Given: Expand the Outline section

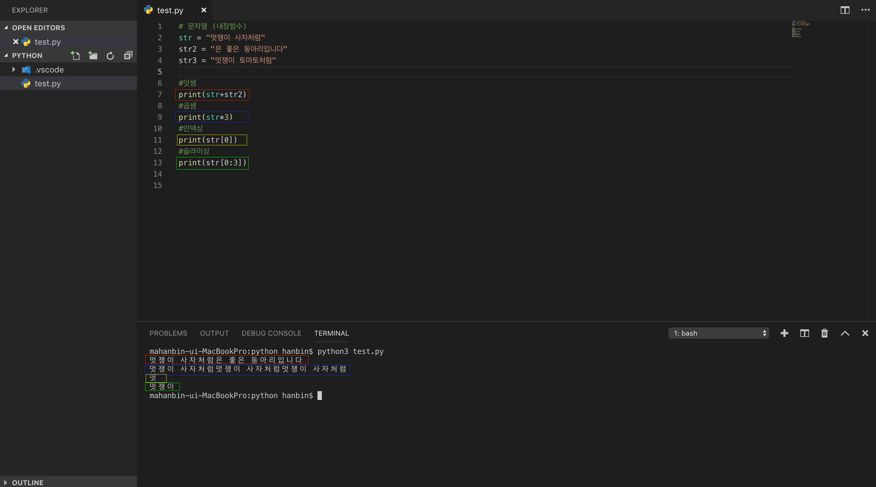Looking at the screenshot, I should click(x=27, y=482).
